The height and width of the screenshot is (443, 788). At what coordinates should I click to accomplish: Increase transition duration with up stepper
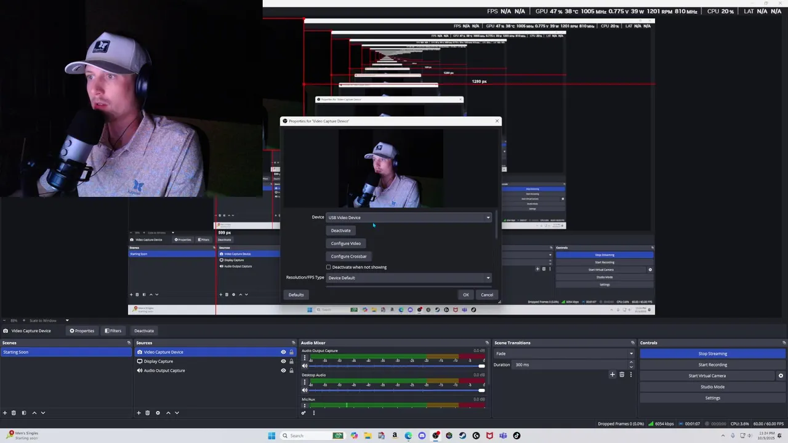pyautogui.click(x=630, y=362)
